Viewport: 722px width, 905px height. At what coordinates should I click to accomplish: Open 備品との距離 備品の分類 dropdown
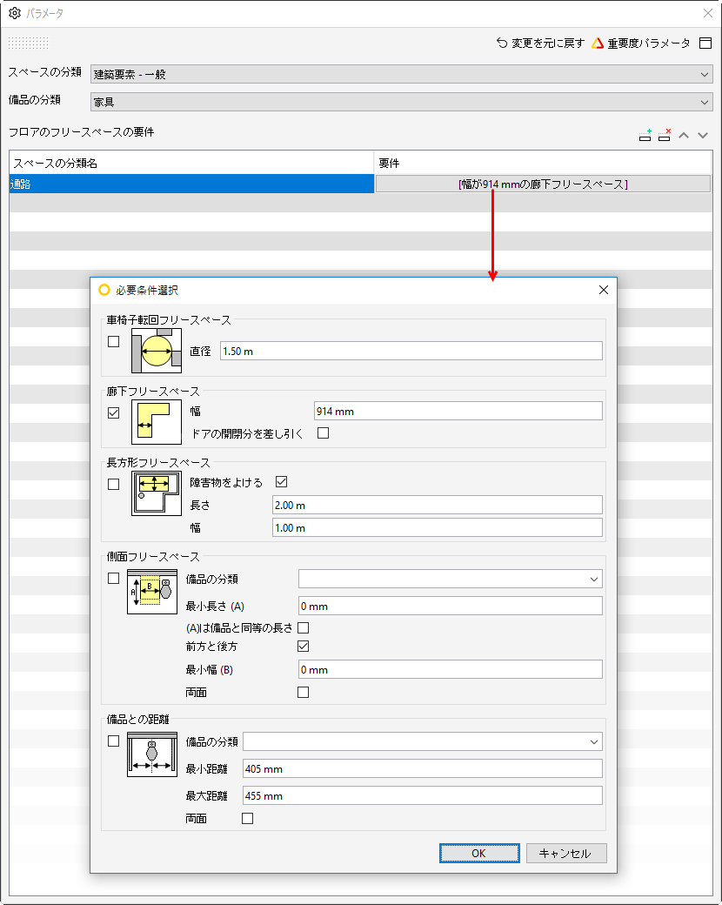pos(423,741)
